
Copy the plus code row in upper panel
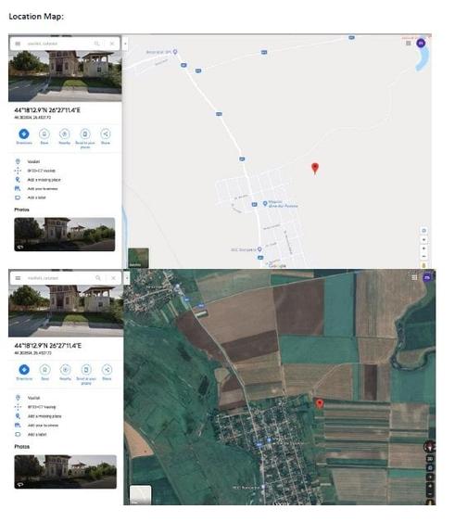point(65,171)
